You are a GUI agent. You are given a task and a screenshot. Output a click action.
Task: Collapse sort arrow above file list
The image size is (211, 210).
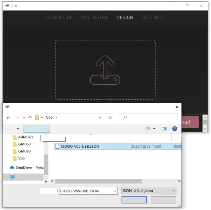coord(91,134)
